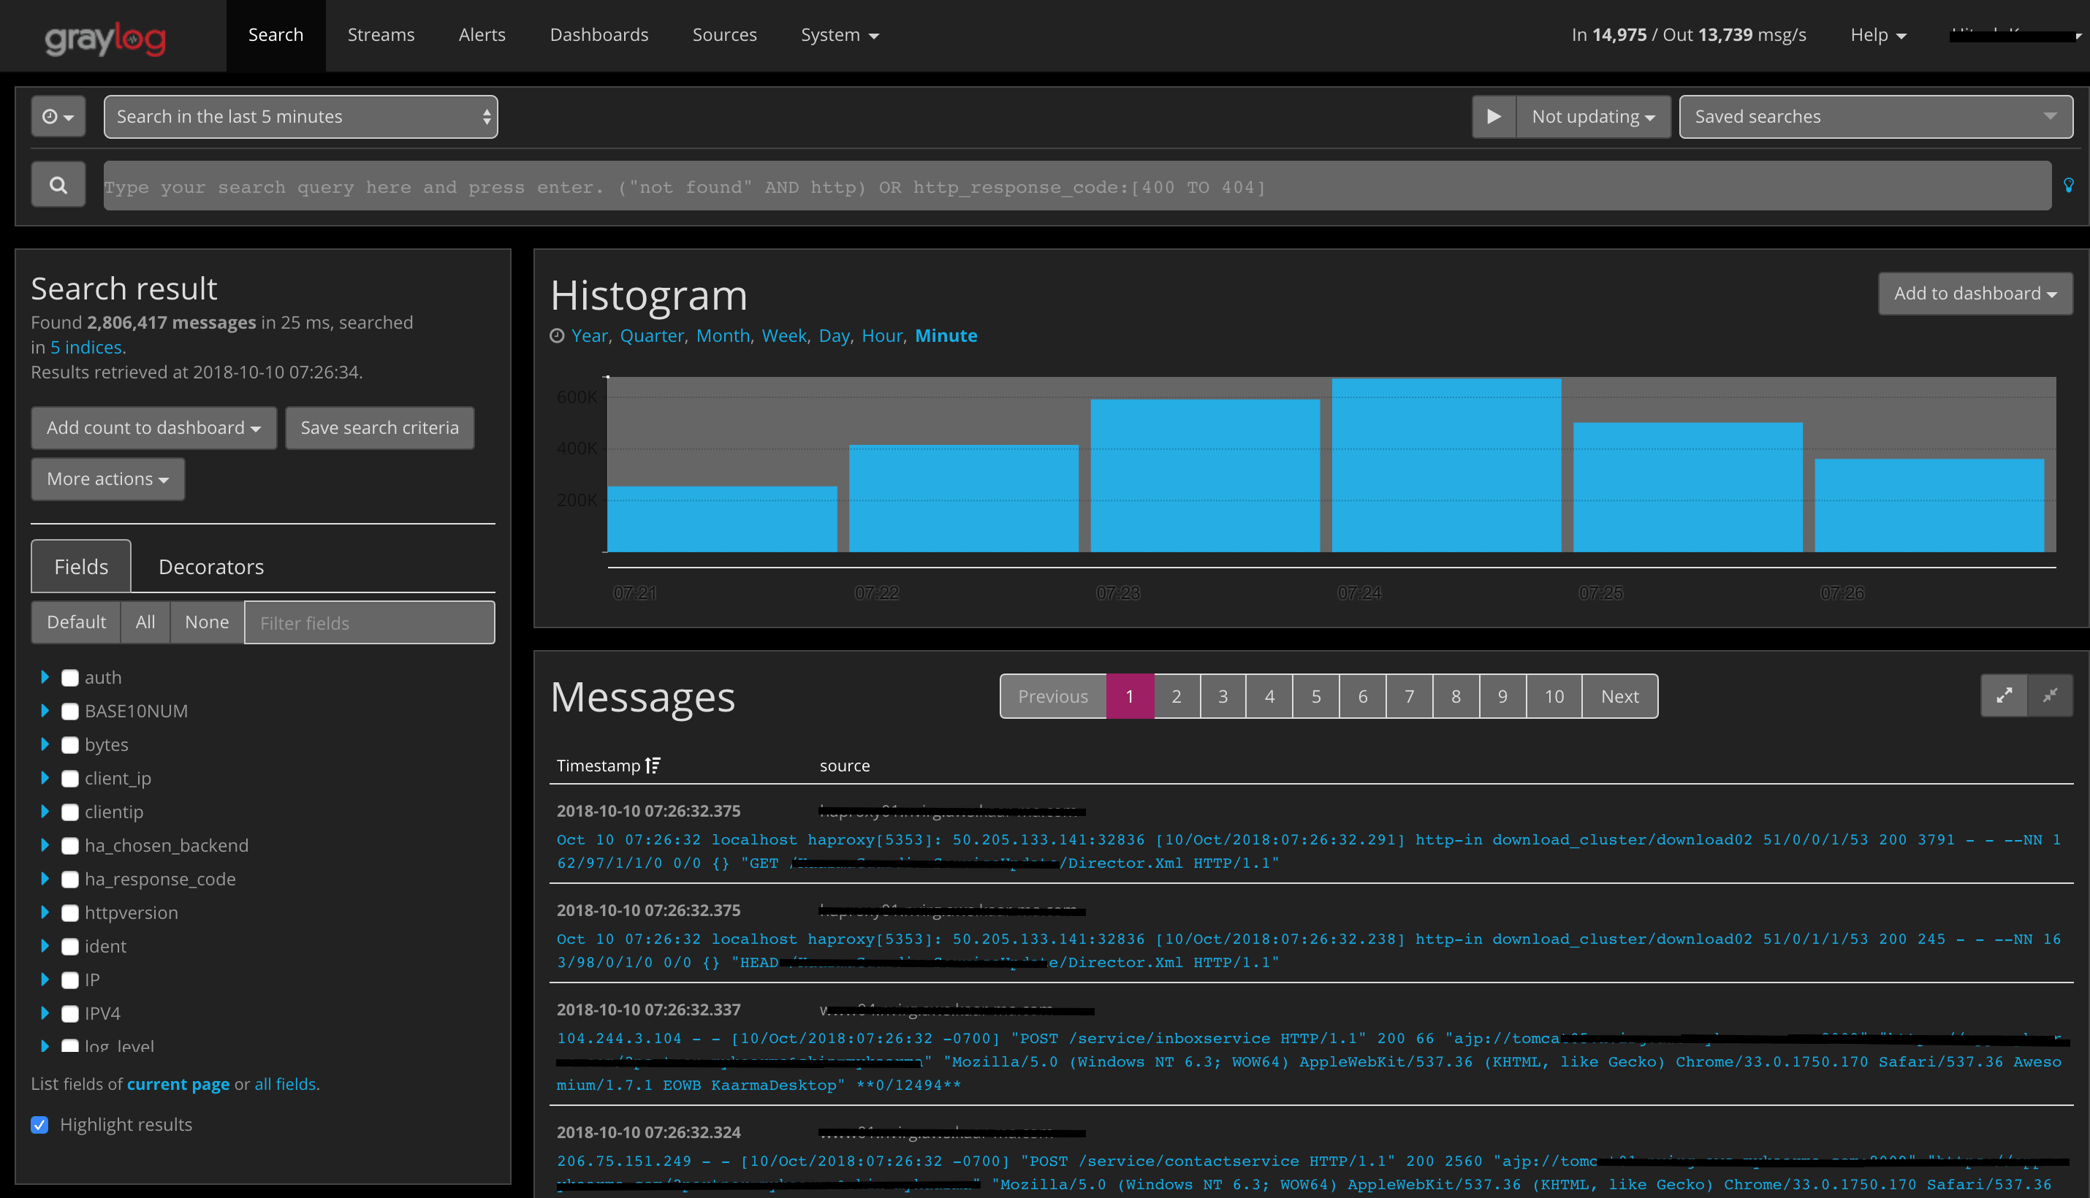This screenshot has width=2090, height=1198.
Task: Click the expand-fullscreen icon on Messages panel
Action: [x=2004, y=695]
